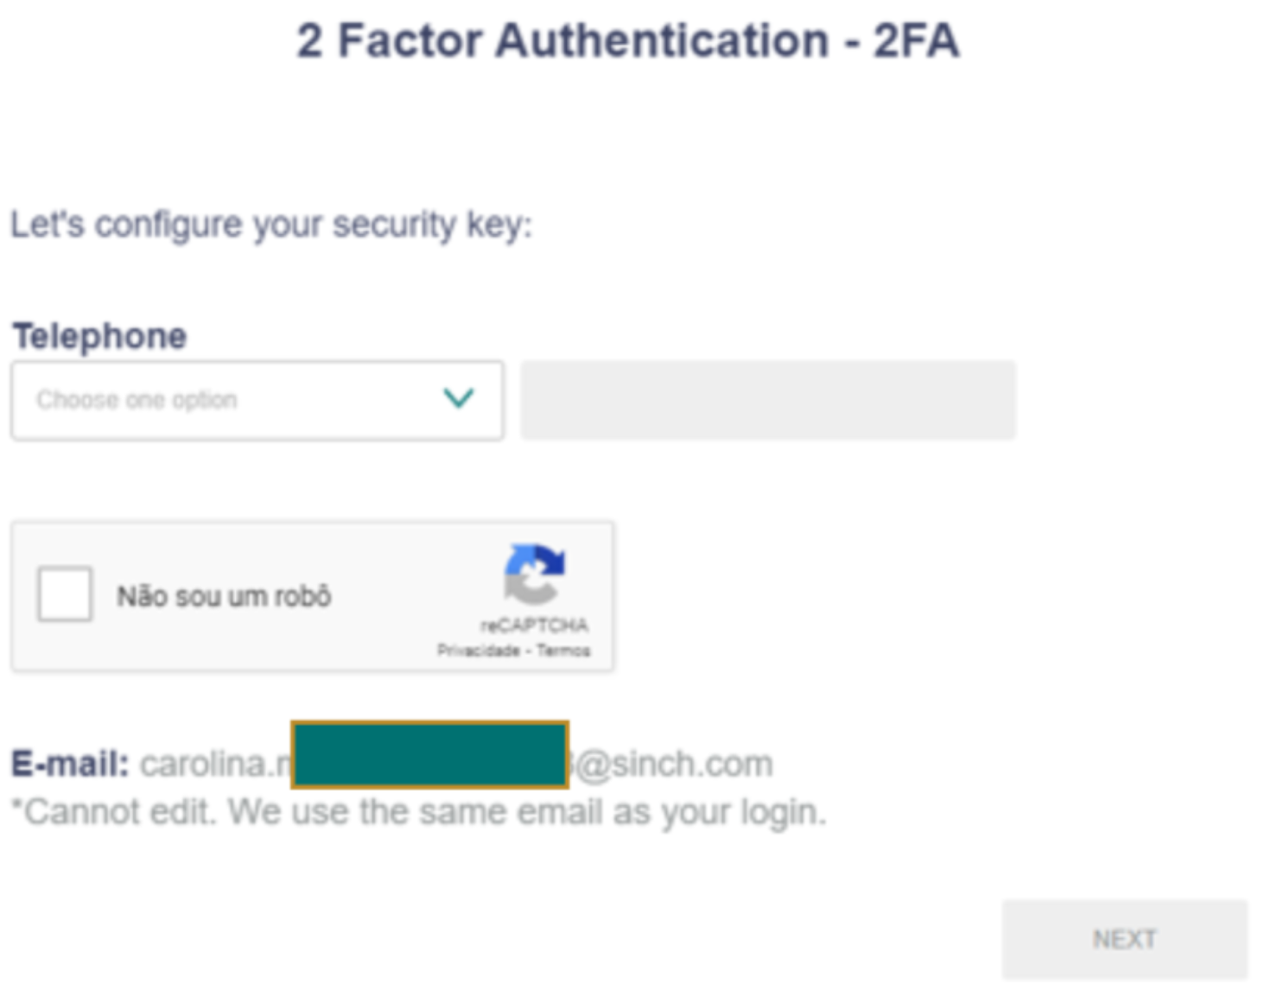The width and height of the screenshot is (1277, 990).
Task: Click the "Não sou um robô" label text
Action: pyautogui.click(x=224, y=596)
